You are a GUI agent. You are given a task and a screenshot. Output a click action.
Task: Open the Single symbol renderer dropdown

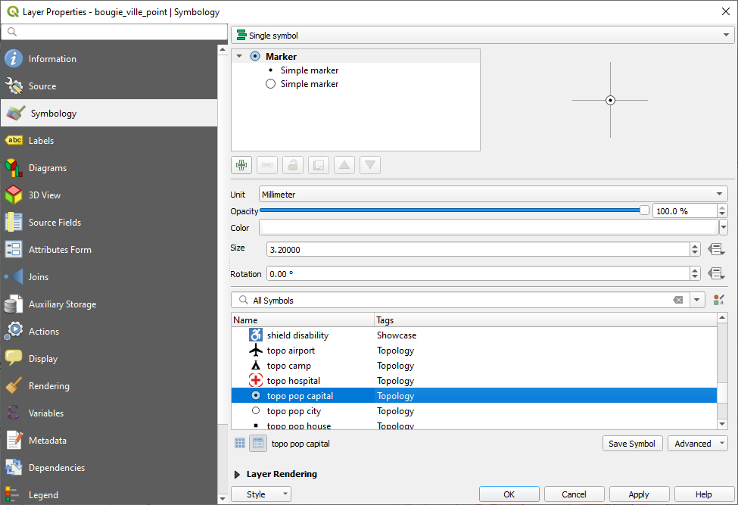[x=482, y=36]
